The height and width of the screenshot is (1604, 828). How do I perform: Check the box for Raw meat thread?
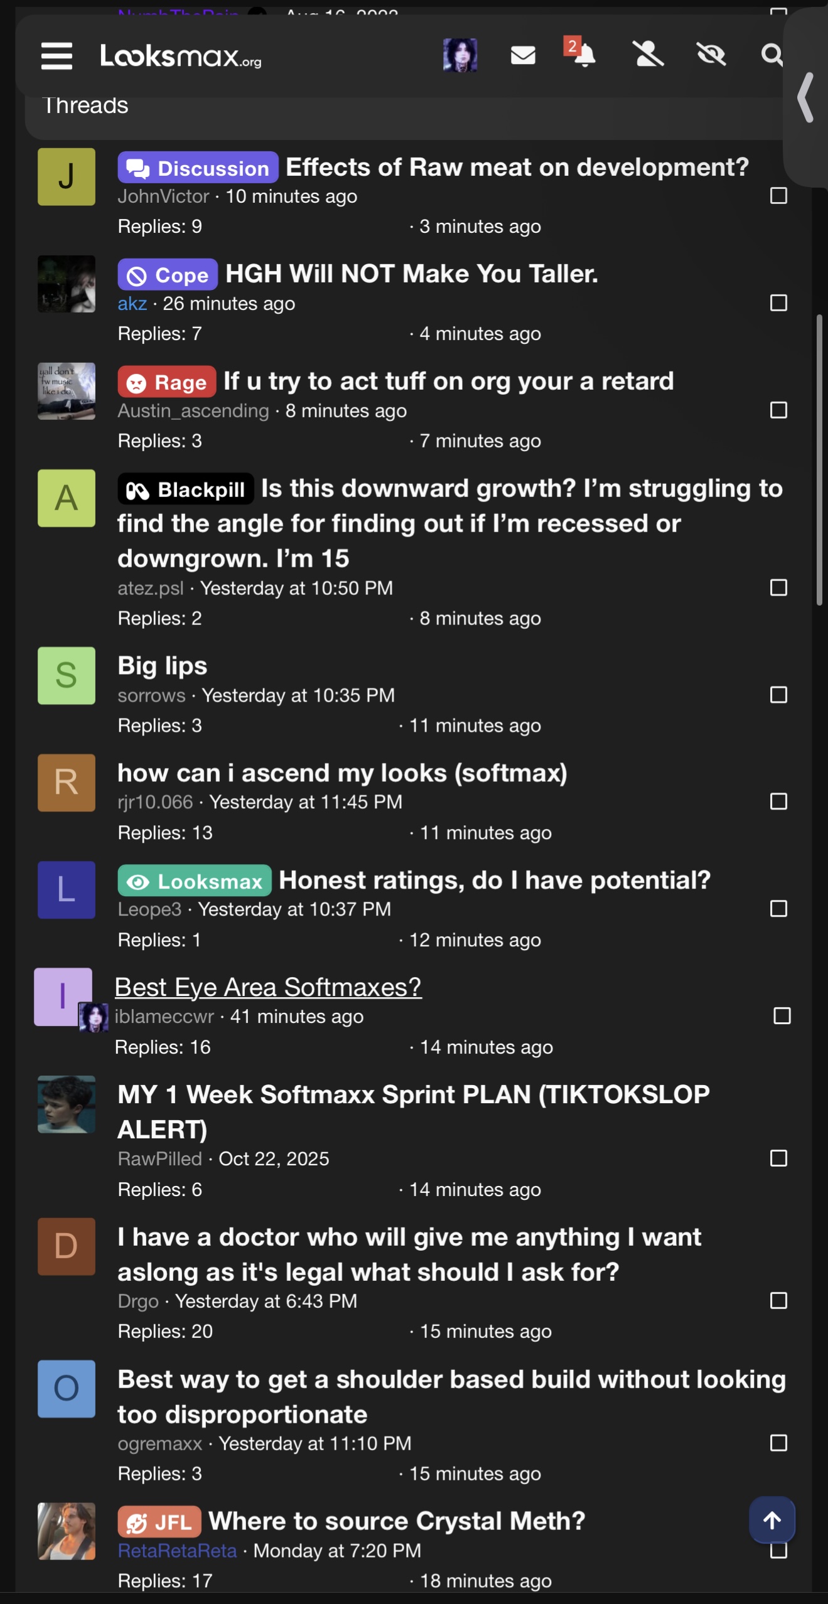coord(778,196)
